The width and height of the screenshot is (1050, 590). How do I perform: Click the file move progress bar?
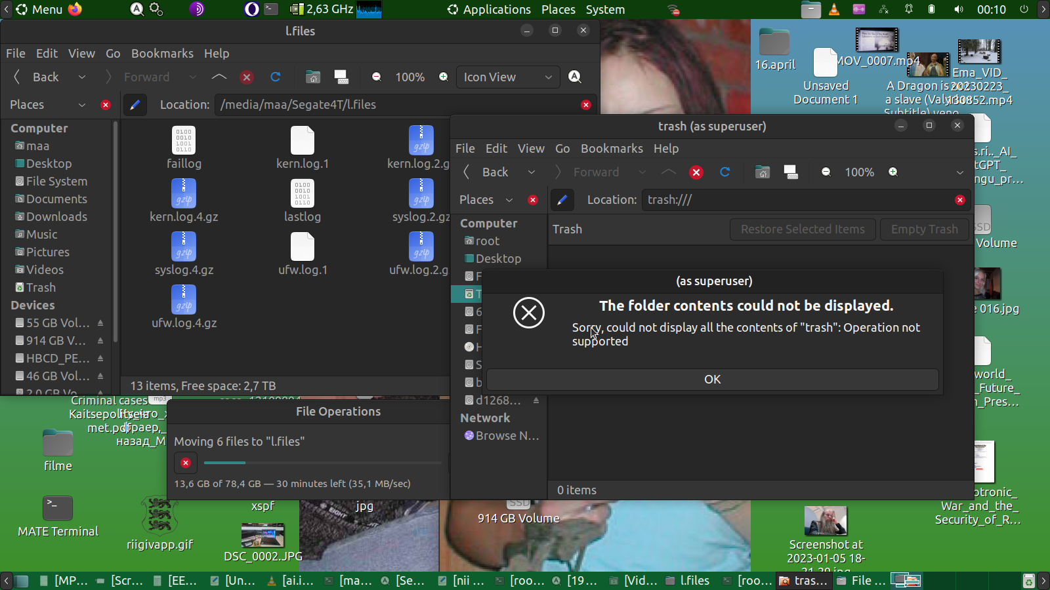[x=323, y=463]
